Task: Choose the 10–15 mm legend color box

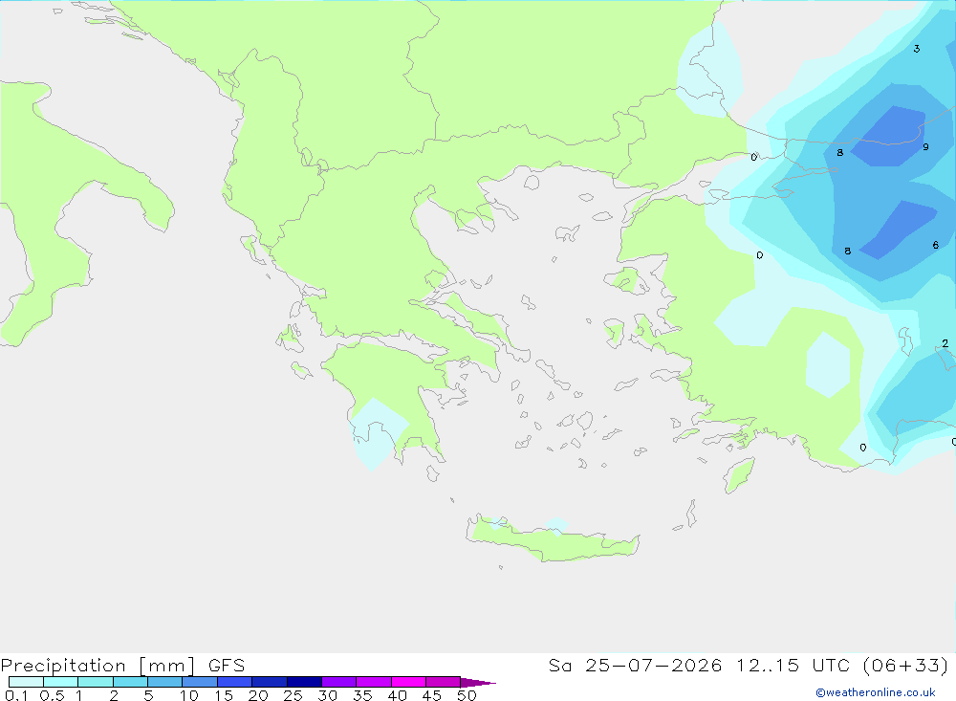Action: pyautogui.click(x=200, y=682)
